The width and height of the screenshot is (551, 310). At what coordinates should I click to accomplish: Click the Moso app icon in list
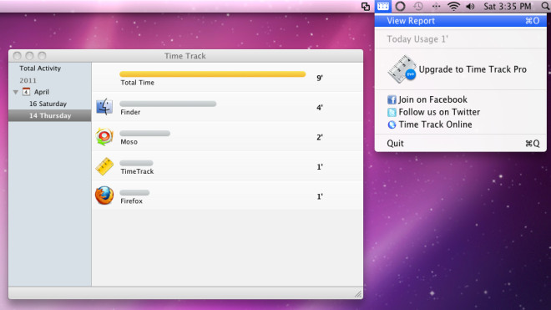104,136
